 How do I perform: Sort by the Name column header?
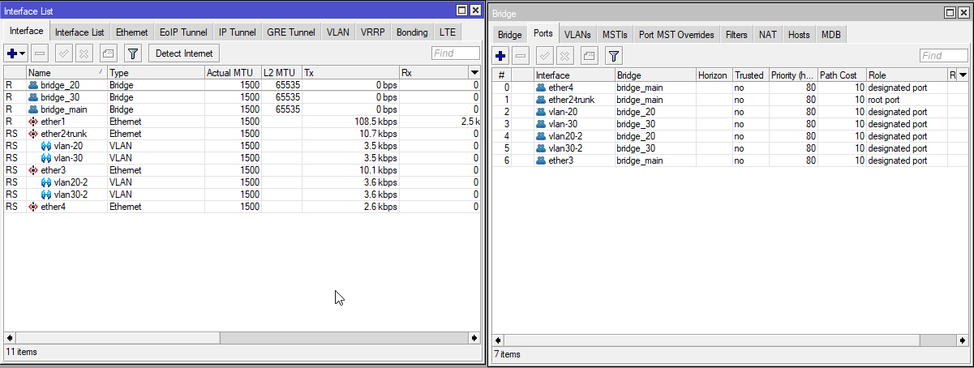click(x=67, y=73)
